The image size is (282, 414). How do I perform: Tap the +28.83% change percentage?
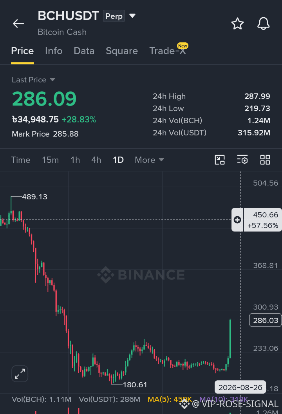[79, 119]
